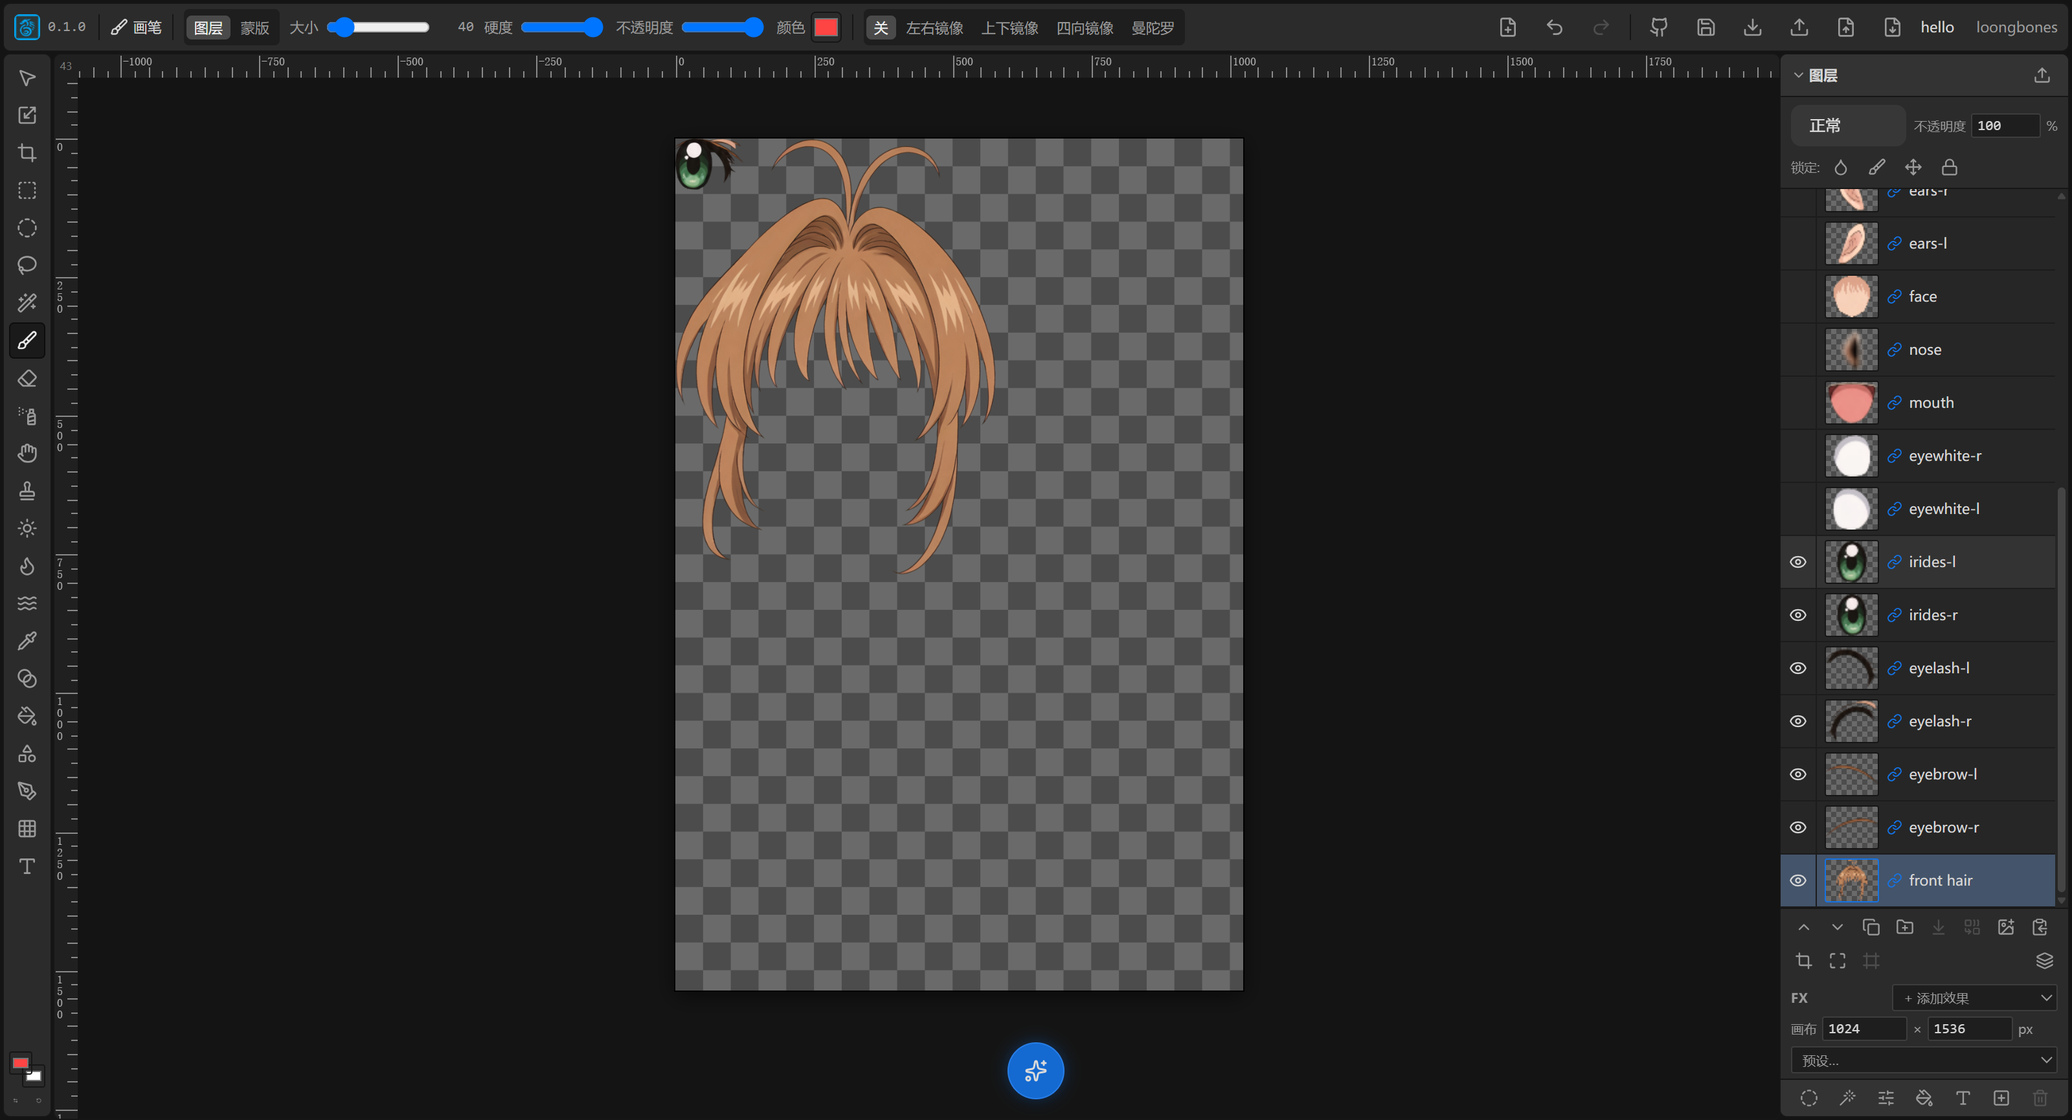Toggle lock-all padlock for layer
The height and width of the screenshot is (1120, 2072).
click(x=1949, y=167)
